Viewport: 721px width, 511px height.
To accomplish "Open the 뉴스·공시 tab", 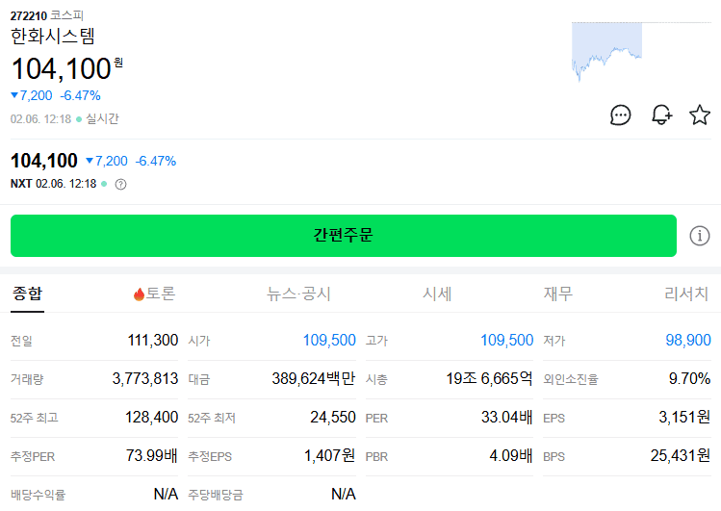I will click(x=298, y=294).
